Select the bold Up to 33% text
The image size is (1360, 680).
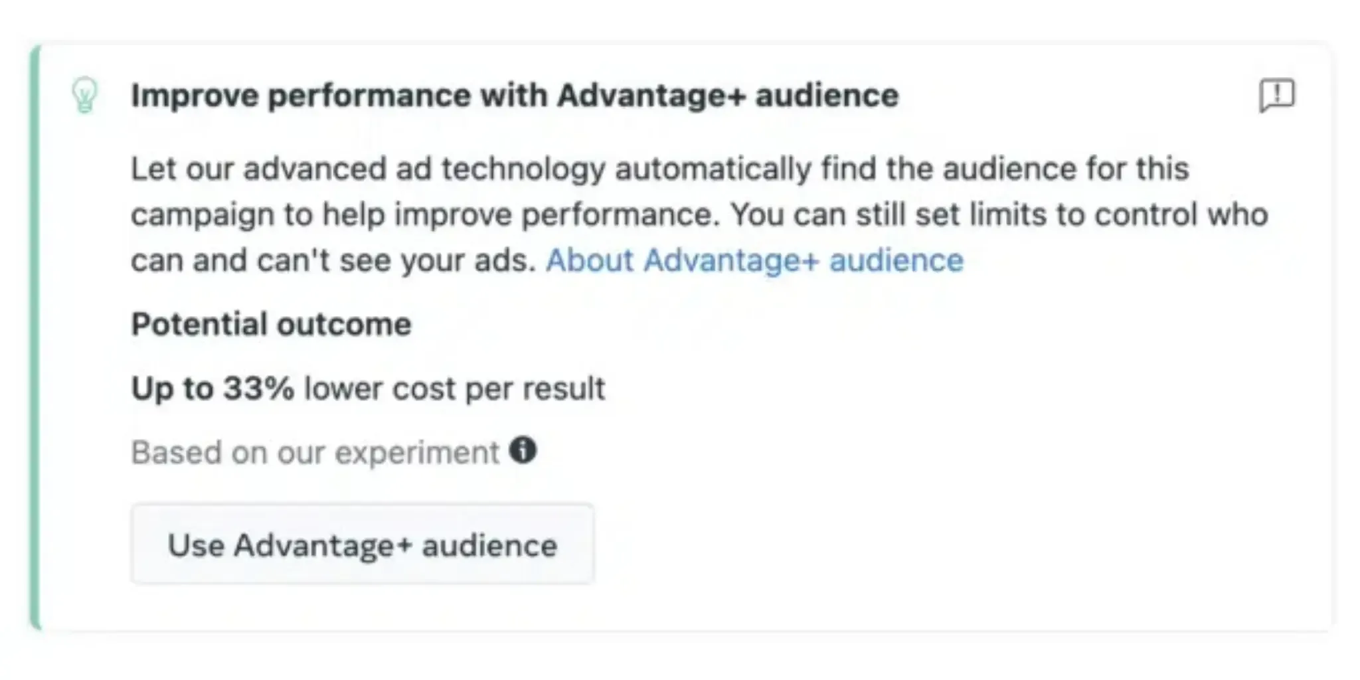point(212,388)
